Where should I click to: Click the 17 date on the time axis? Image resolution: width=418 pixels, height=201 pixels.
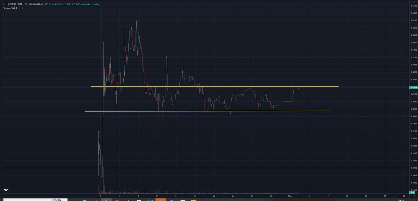(195, 196)
